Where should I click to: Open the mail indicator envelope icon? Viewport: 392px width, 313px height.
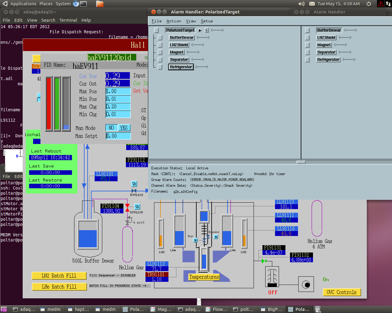[312, 4]
